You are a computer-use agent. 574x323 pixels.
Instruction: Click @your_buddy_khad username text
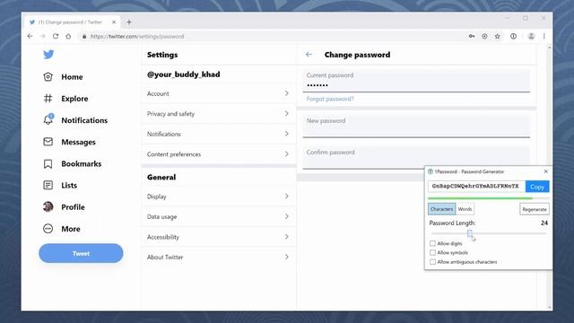tap(183, 74)
